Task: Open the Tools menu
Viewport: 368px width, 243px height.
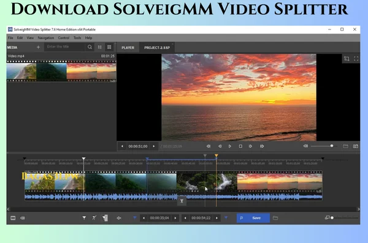Action: (77, 38)
